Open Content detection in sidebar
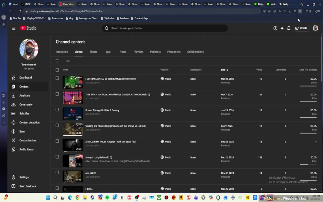 tap(29, 123)
